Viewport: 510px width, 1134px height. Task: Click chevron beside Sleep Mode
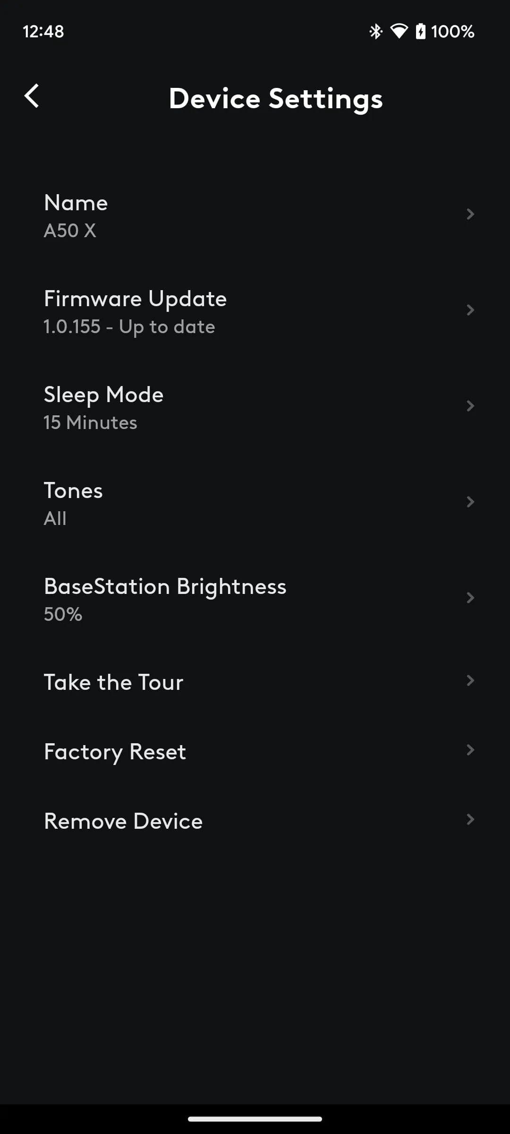(x=470, y=406)
